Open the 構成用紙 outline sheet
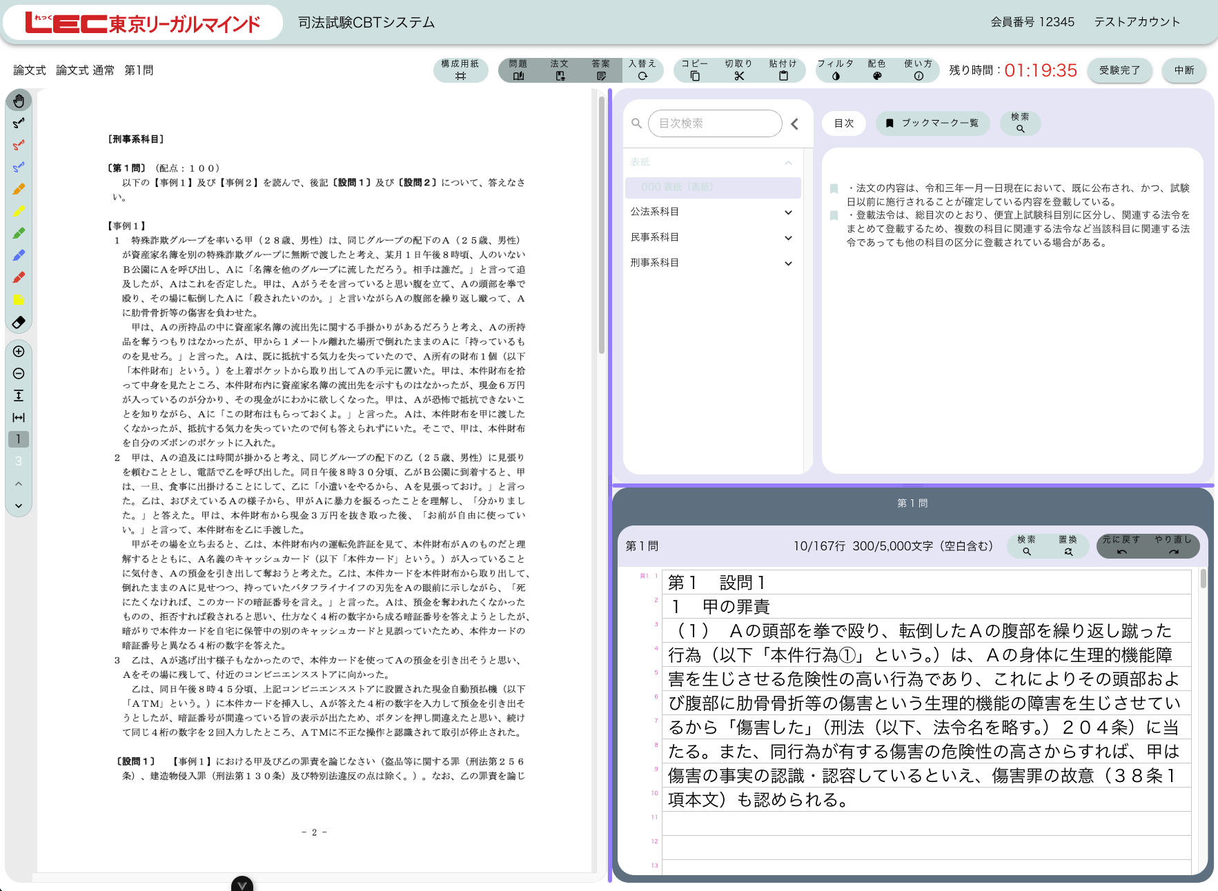 (460, 70)
